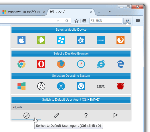The width and height of the screenshot is (150, 132).
Task: Choose the Linux penguin operating system icon
Action: tap(41, 86)
